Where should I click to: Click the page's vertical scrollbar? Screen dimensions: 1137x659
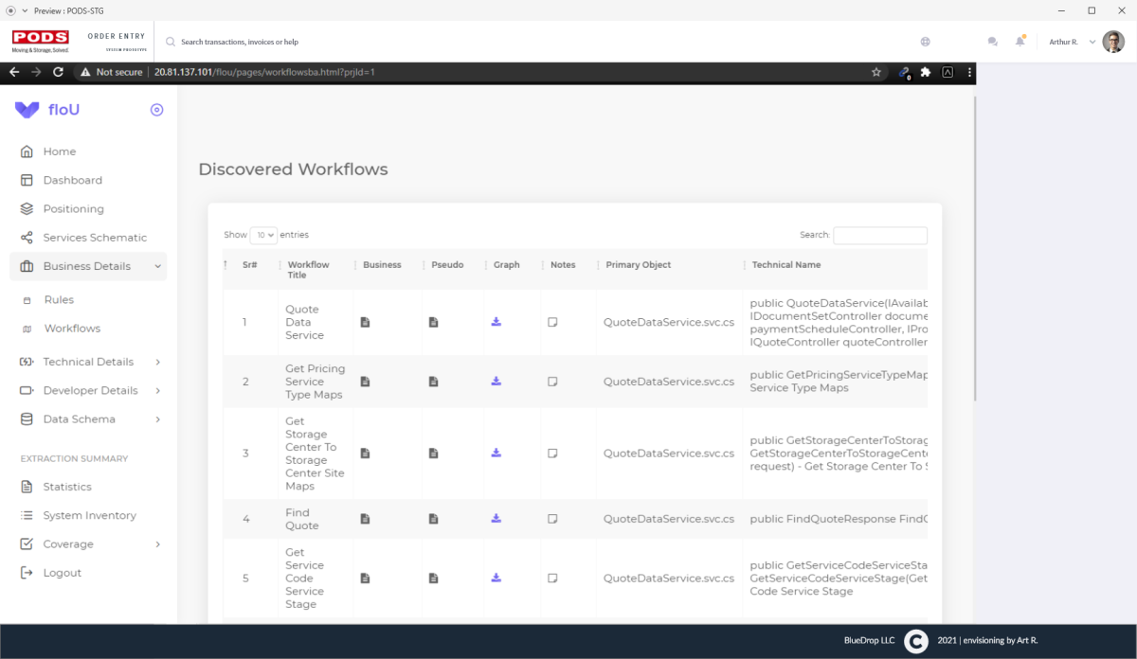pyautogui.click(x=974, y=246)
